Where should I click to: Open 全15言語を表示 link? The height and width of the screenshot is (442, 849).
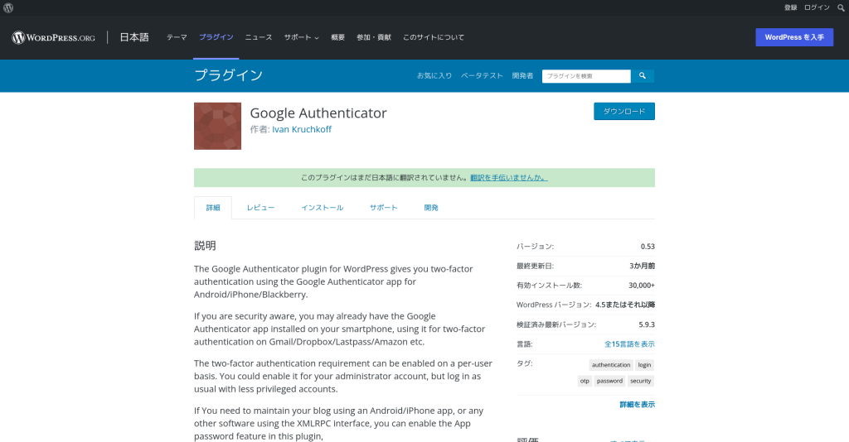629,344
